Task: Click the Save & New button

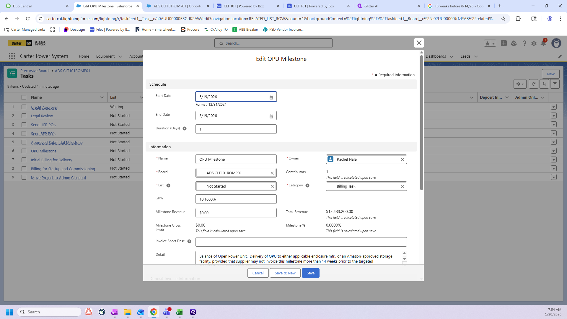Action: pyautogui.click(x=285, y=273)
